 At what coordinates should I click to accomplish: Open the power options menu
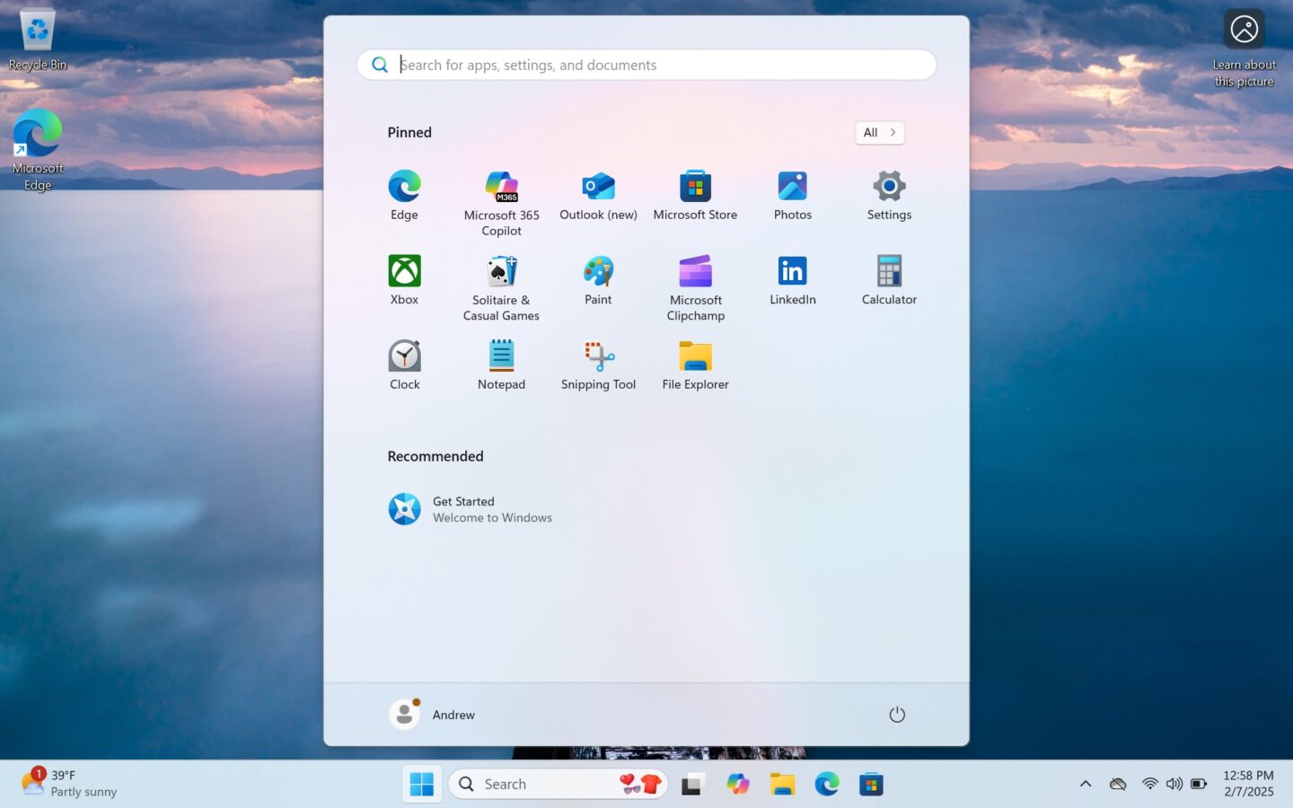click(x=896, y=714)
